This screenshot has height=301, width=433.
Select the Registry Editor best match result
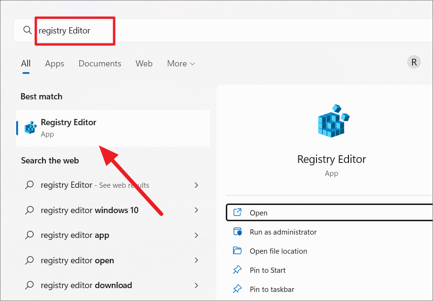113,128
